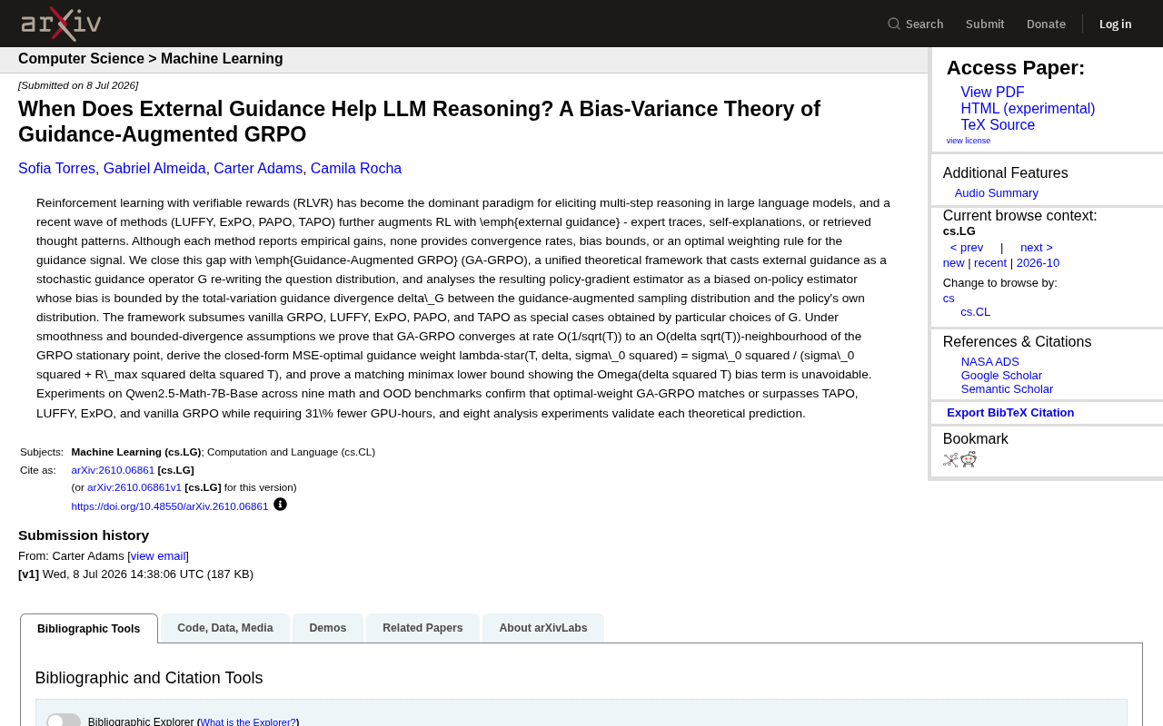Click the DOI info icon

click(280, 505)
